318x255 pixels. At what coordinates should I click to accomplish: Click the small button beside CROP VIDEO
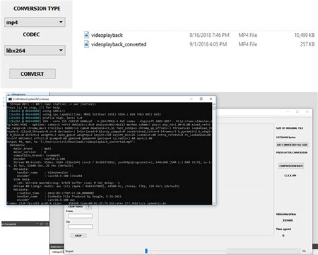click(89, 207)
